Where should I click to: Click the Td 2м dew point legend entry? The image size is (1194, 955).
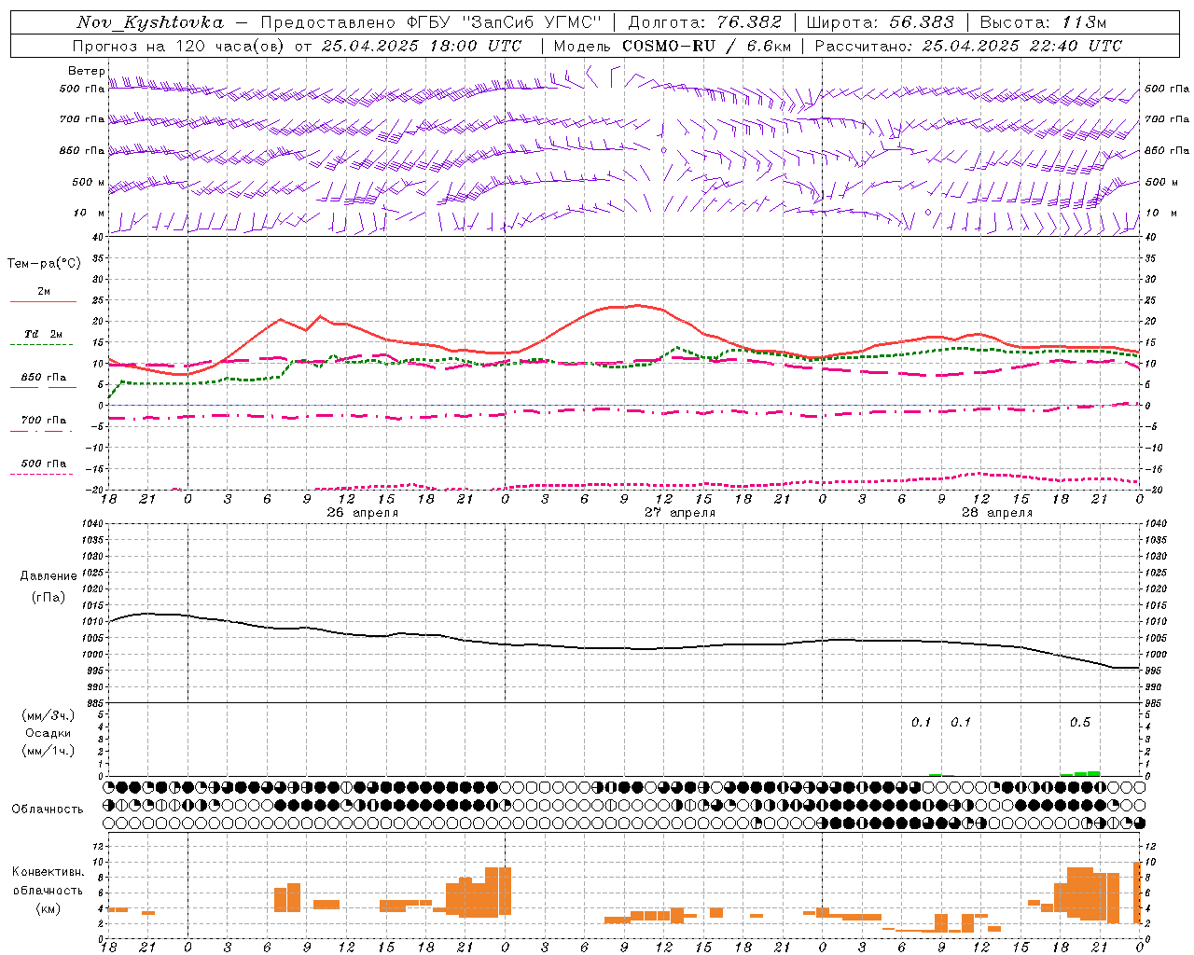[x=44, y=334]
